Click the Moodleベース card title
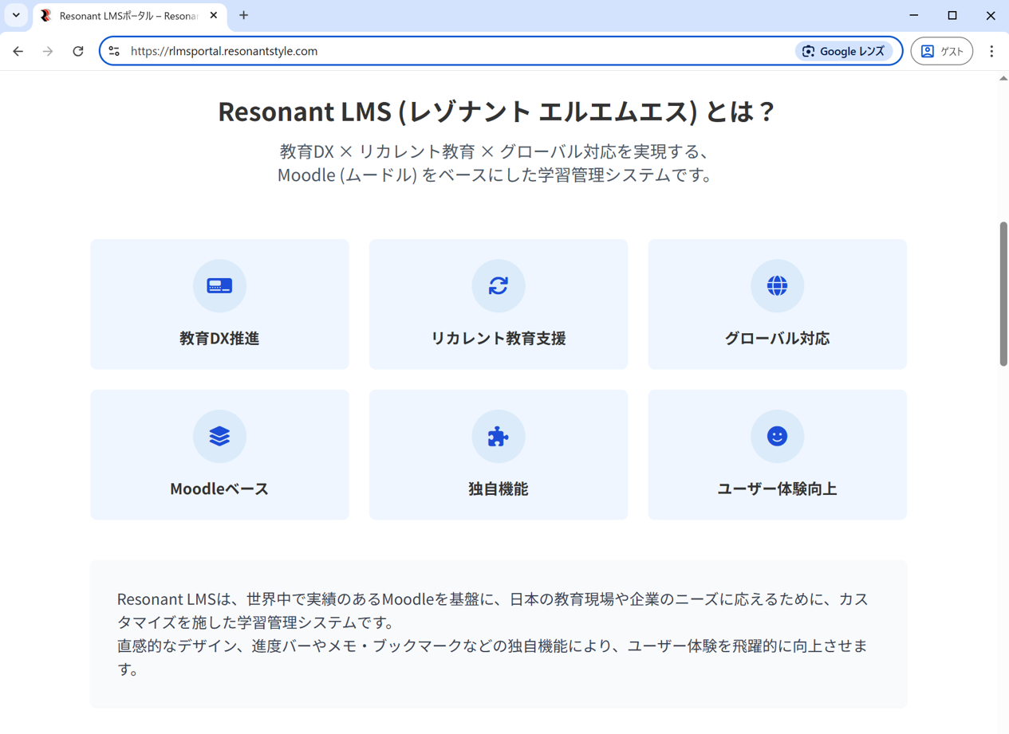 pyautogui.click(x=219, y=489)
